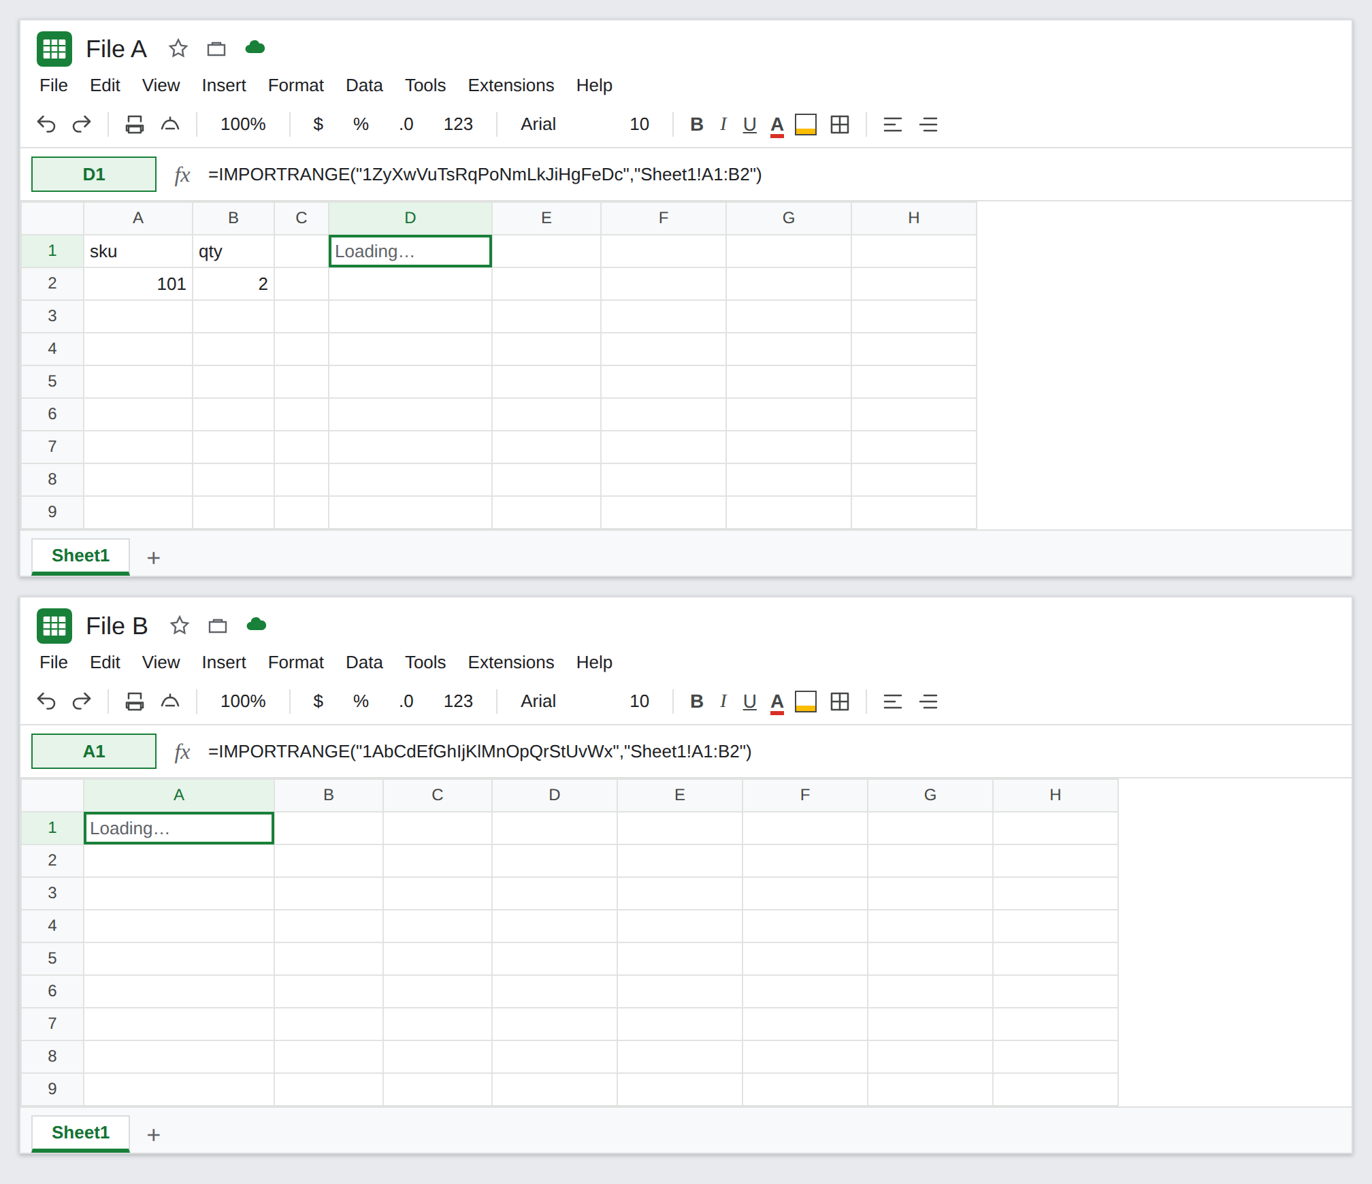Image resolution: width=1372 pixels, height=1184 pixels.
Task: Click the Sheets logo icon in File B
Action: [54, 626]
